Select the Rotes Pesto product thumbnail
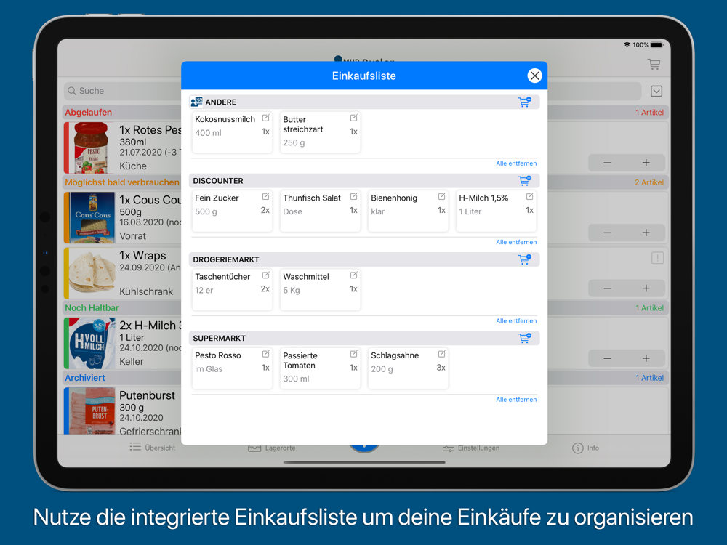Image resolution: width=727 pixels, height=545 pixels. pos(92,148)
